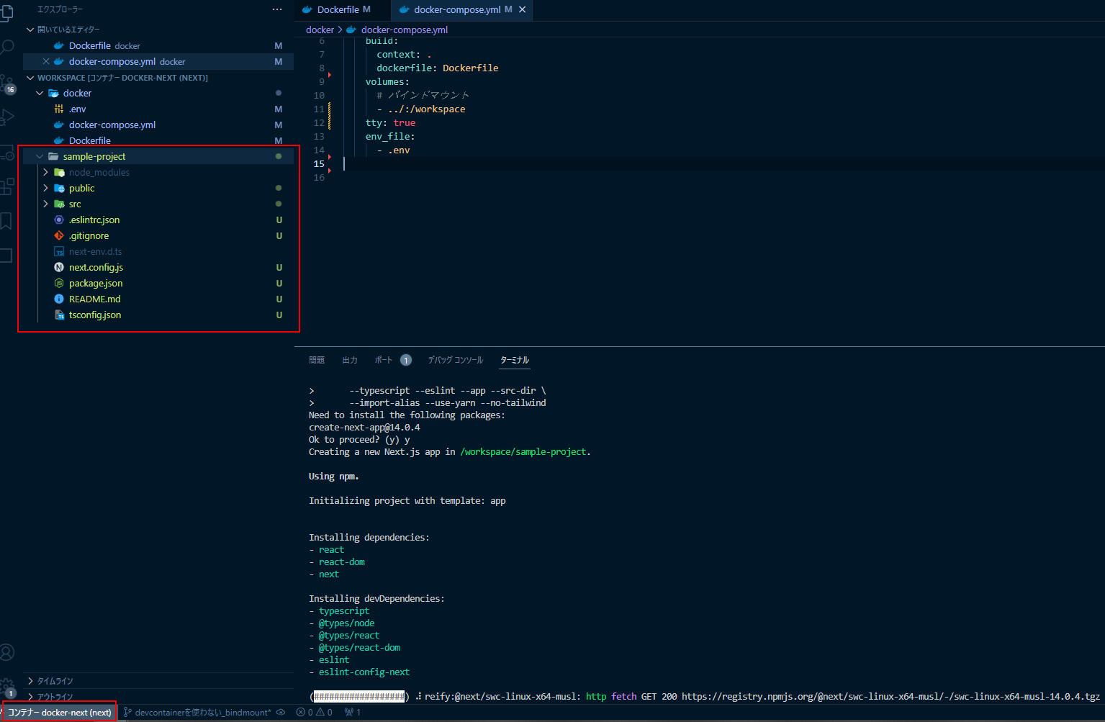Screen dimensions: 1105x722
Task: Click the forwarded ports indicator in status bar
Action: pyautogui.click(x=353, y=713)
